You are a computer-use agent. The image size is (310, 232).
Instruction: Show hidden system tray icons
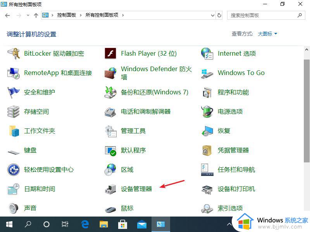229,224
